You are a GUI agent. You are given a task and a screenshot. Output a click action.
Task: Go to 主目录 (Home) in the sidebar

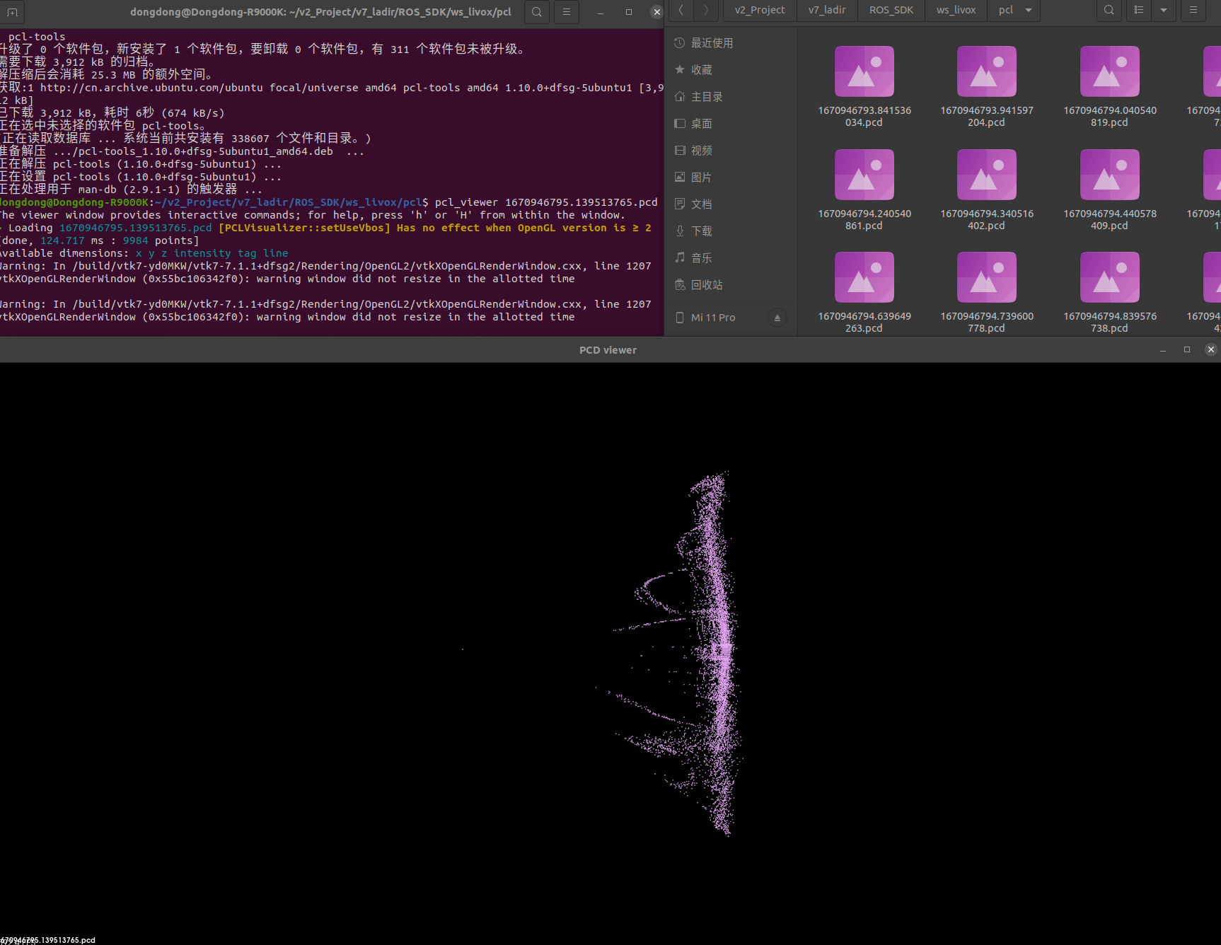pyautogui.click(x=731, y=97)
